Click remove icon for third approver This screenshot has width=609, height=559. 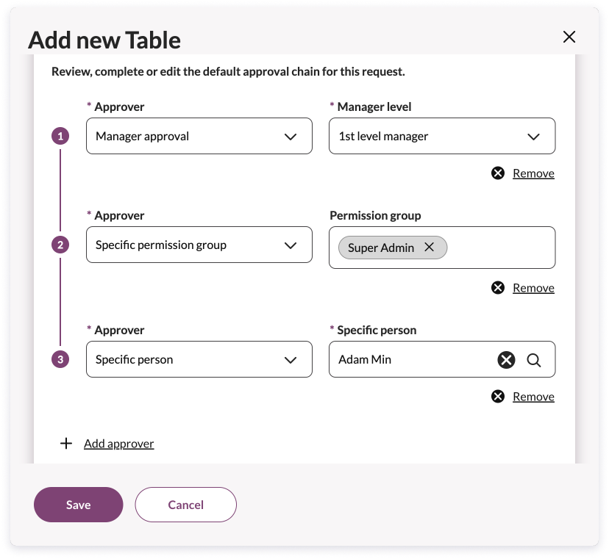(x=497, y=397)
